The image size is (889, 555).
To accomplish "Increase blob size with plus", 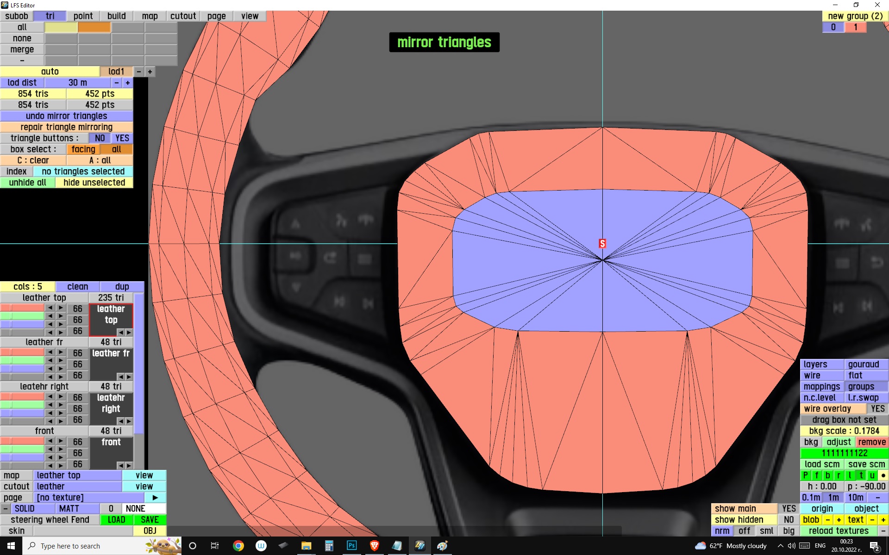I will point(839,519).
